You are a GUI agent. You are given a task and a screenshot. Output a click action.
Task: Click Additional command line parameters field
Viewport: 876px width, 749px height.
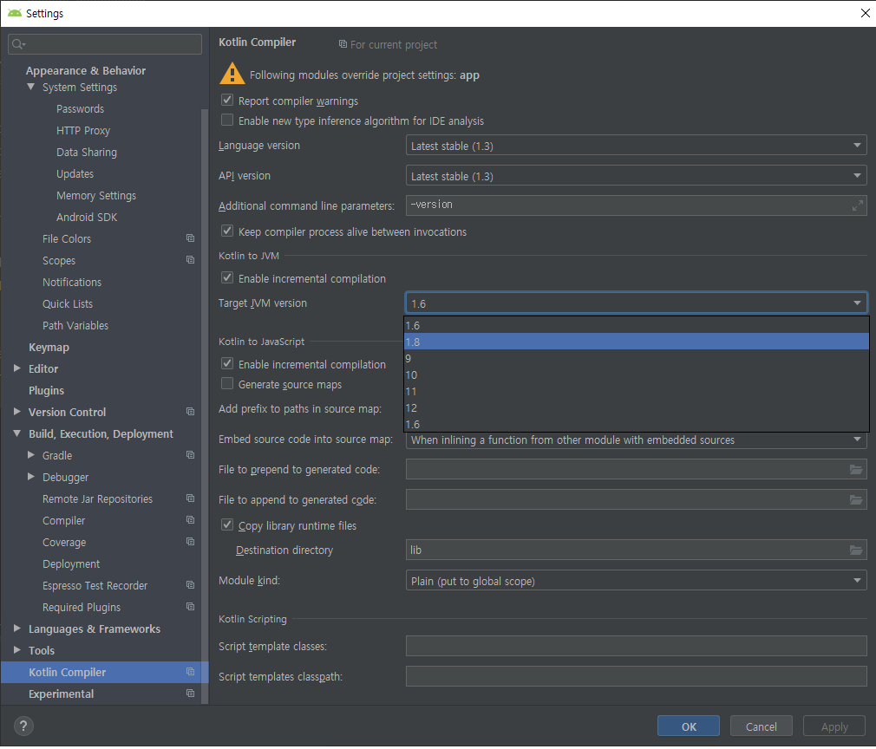pyautogui.click(x=636, y=205)
